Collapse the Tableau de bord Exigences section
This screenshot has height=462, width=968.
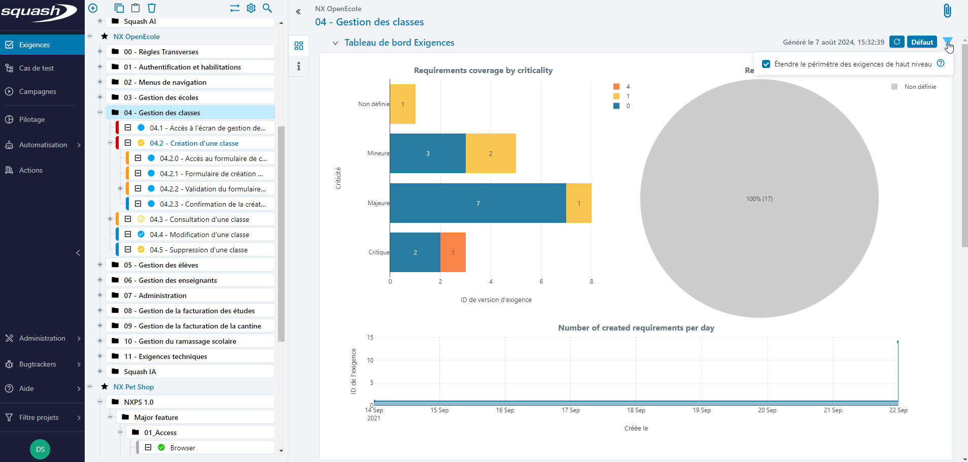[335, 43]
